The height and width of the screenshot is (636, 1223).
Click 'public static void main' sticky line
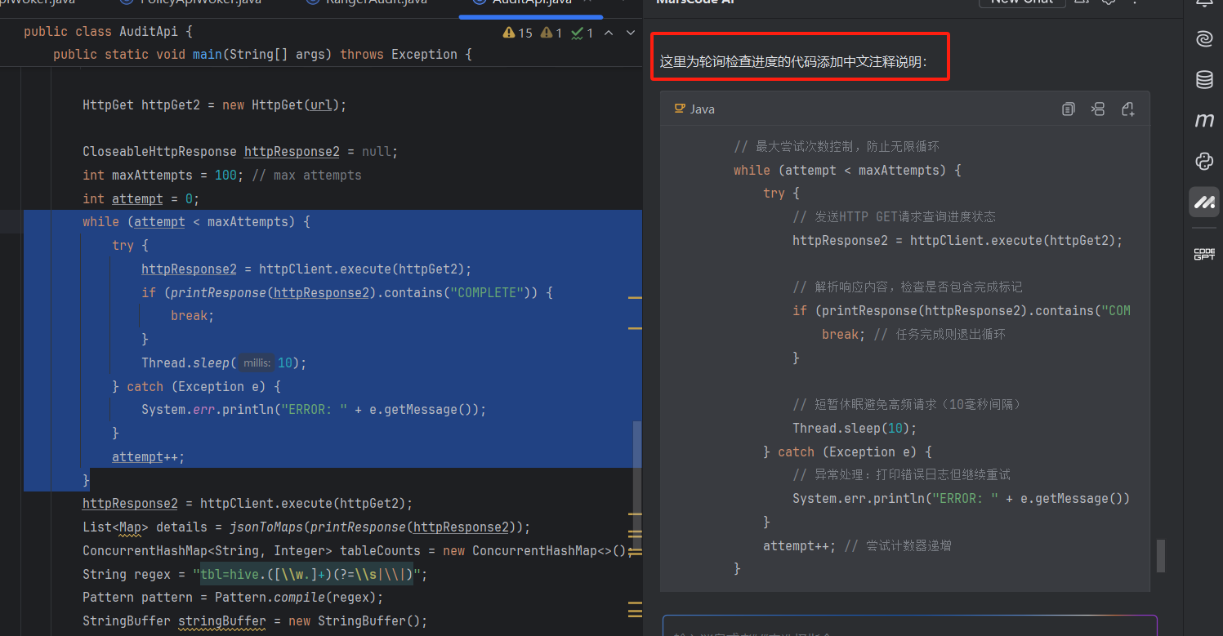(262, 55)
